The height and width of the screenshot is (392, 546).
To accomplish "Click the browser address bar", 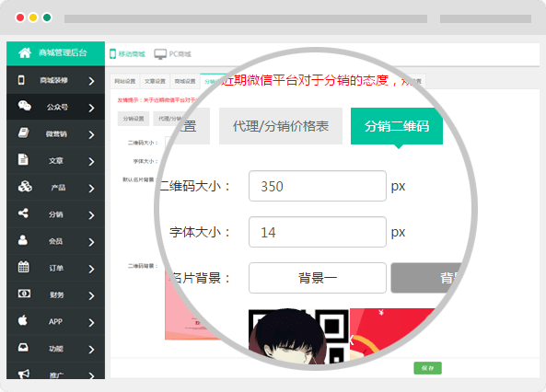I will [x=246, y=18].
